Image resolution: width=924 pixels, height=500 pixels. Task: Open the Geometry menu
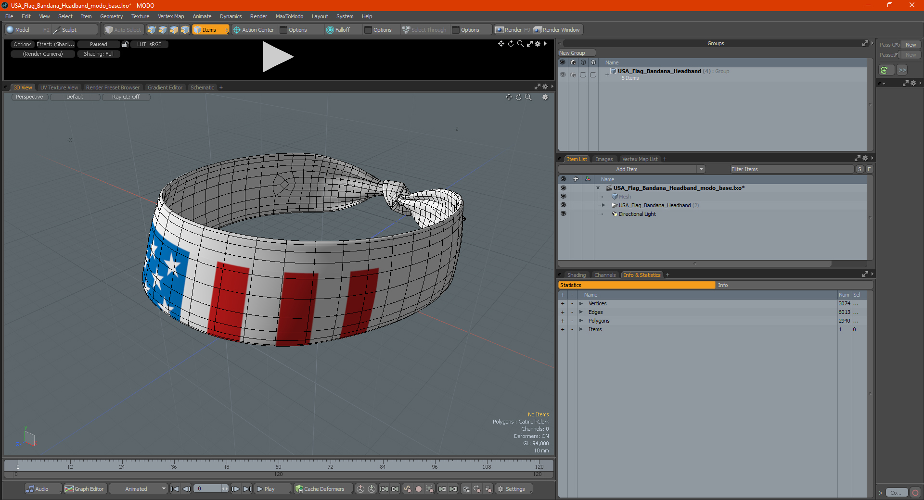click(111, 16)
